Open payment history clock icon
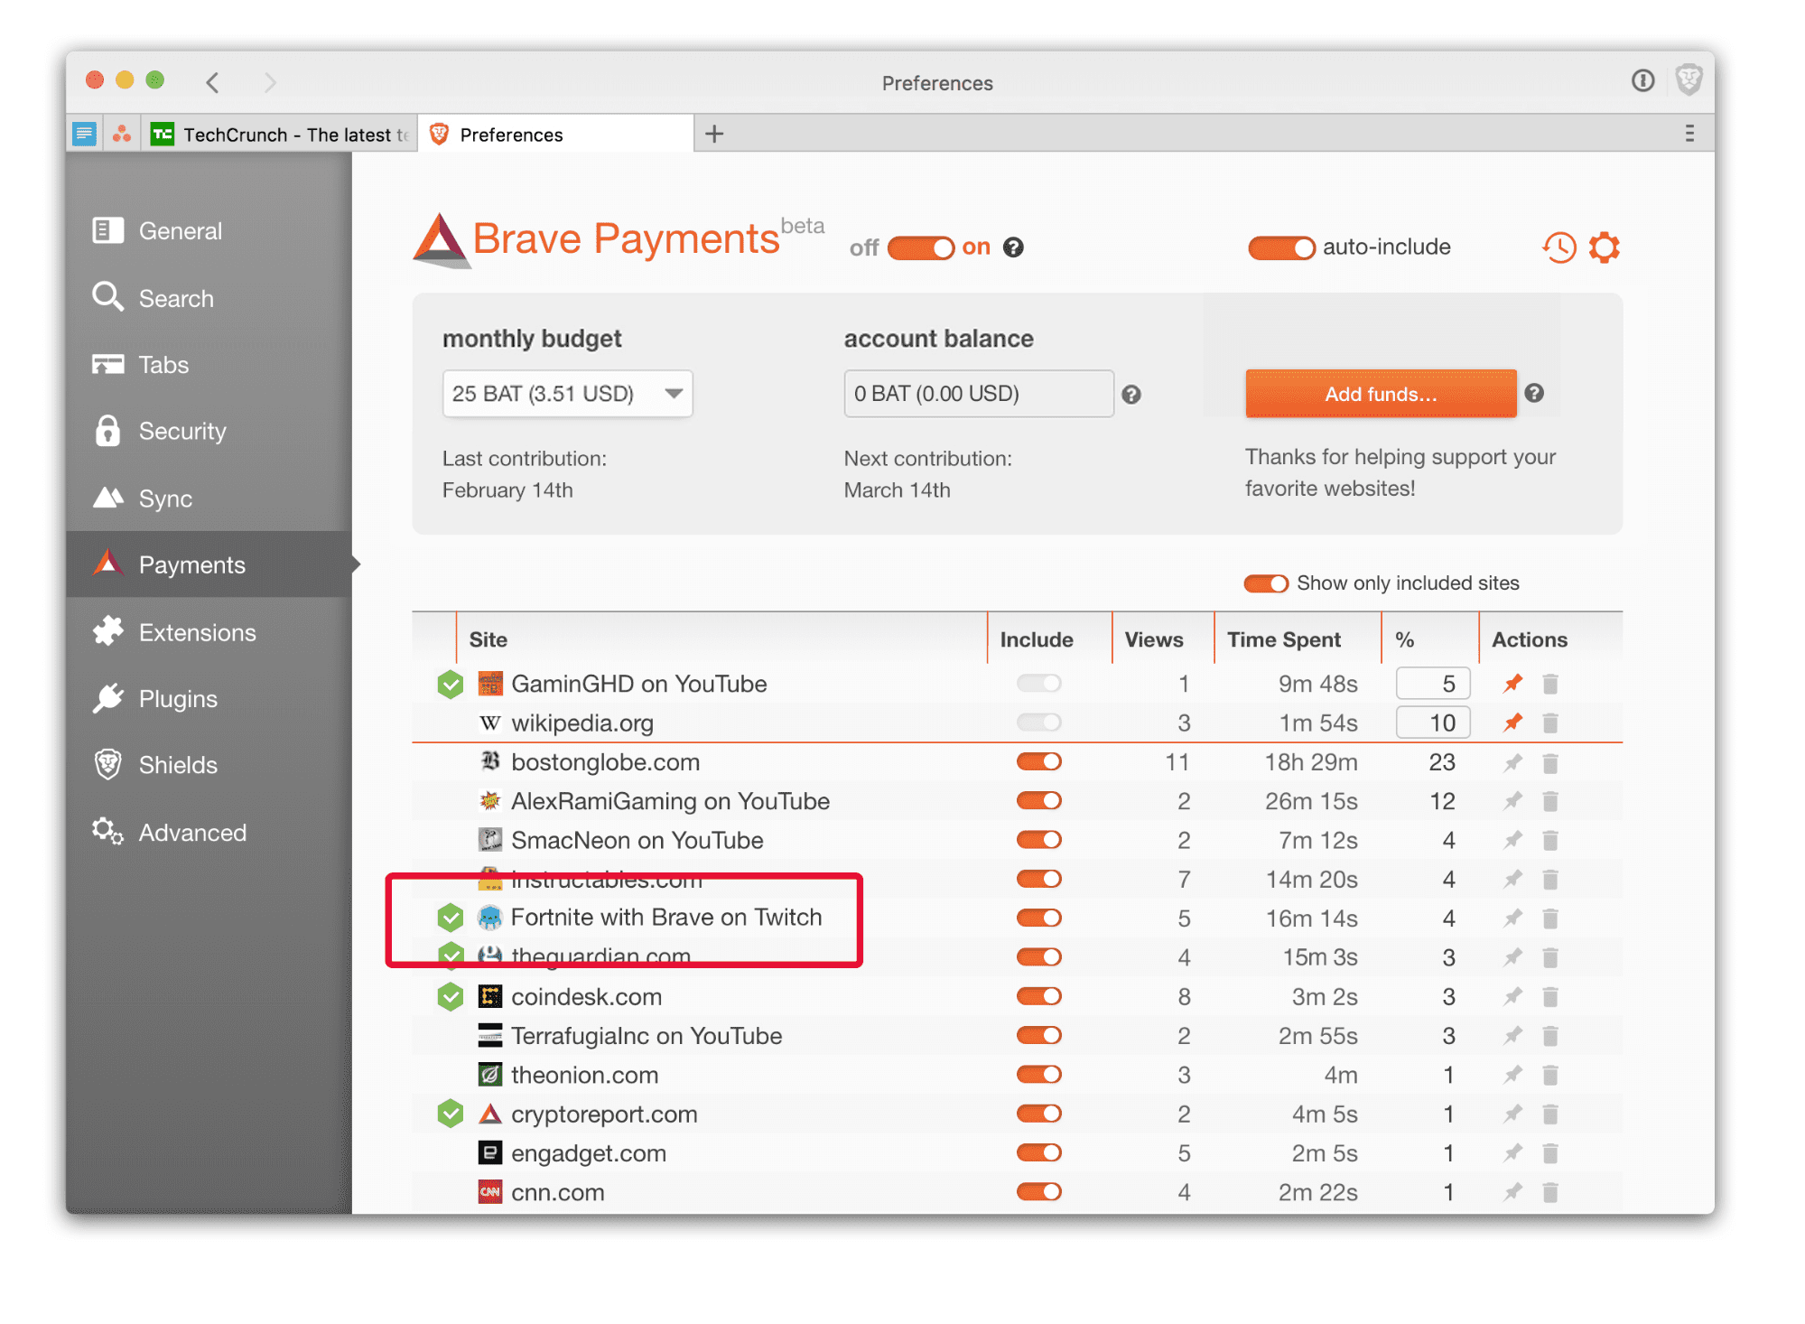The width and height of the screenshot is (1805, 1324). (x=1558, y=247)
